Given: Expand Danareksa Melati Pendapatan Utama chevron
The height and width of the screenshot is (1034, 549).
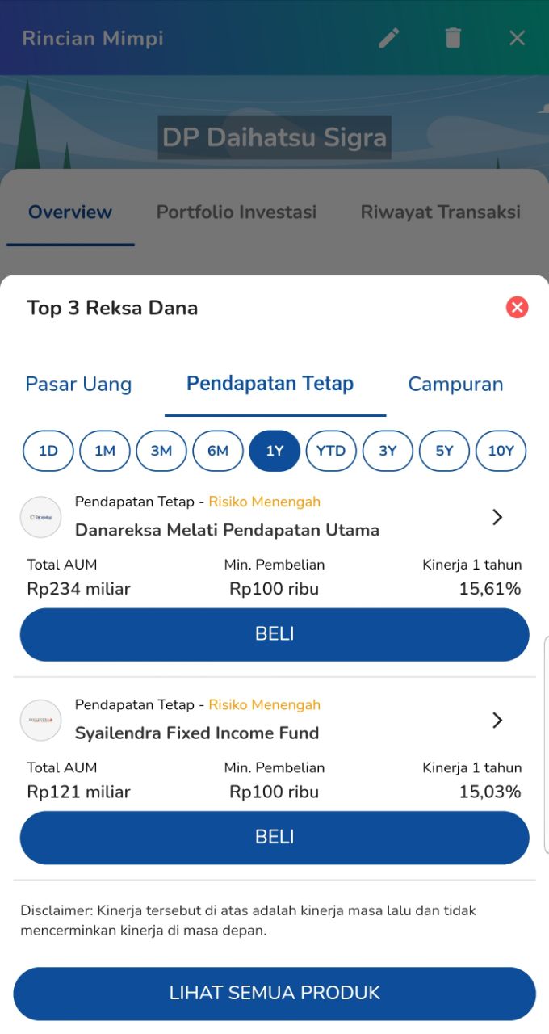Looking at the screenshot, I should (x=497, y=517).
